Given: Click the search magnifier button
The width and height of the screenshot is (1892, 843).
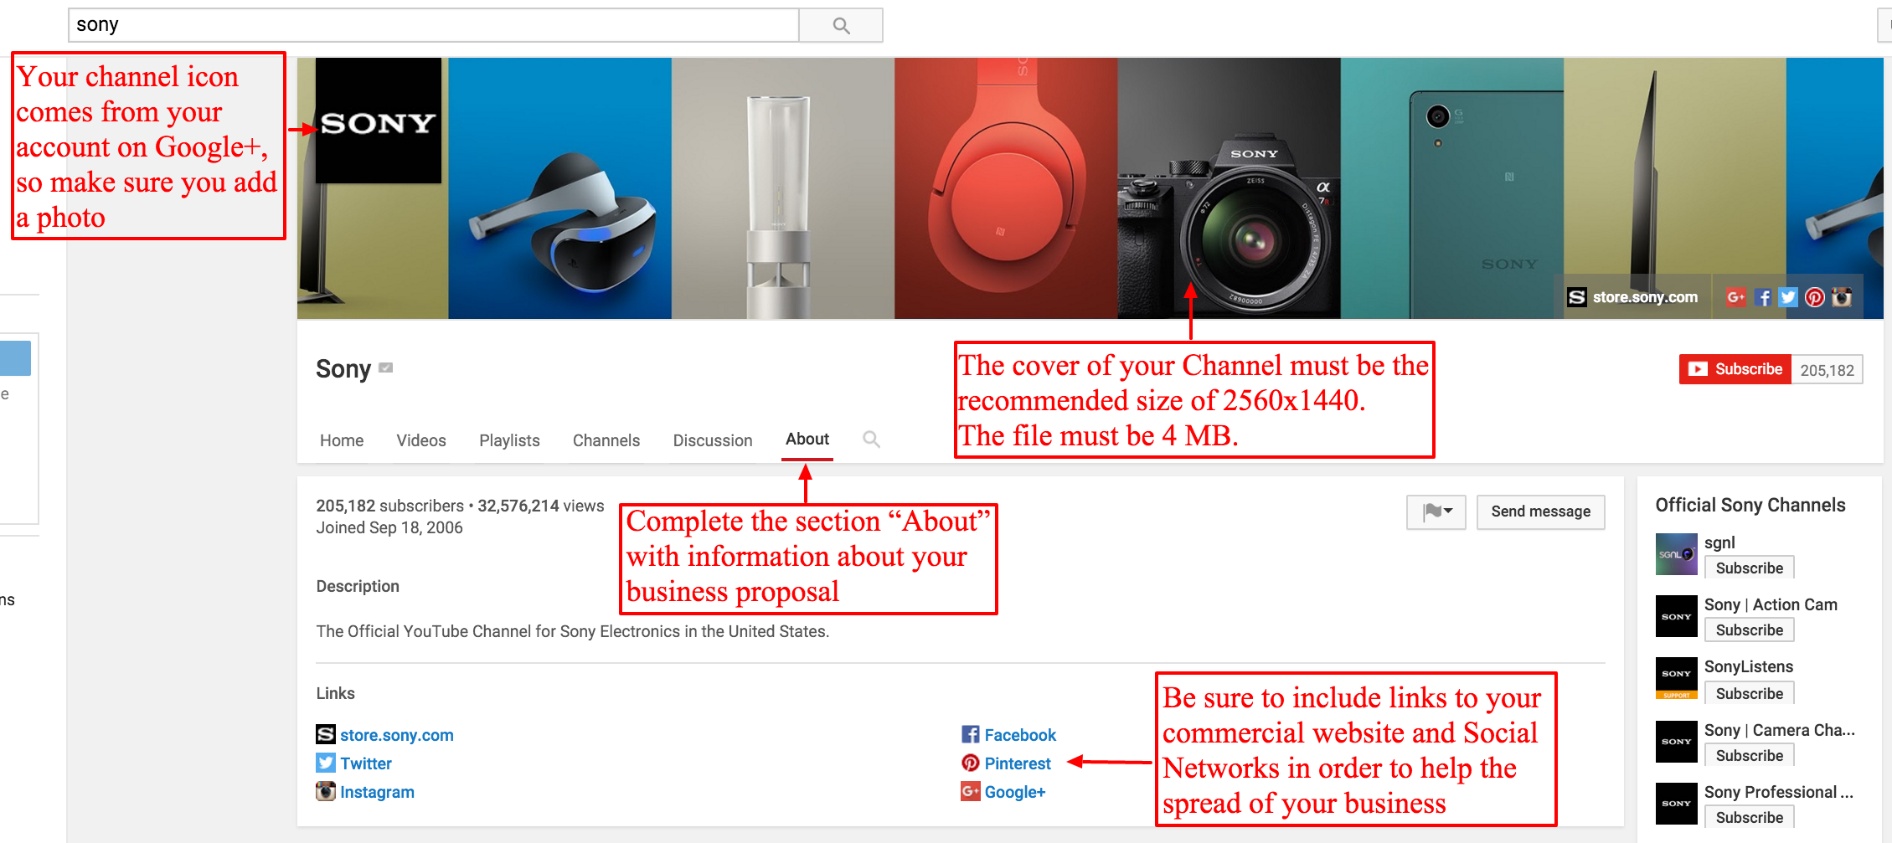Looking at the screenshot, I should click(x=840, y=25).
